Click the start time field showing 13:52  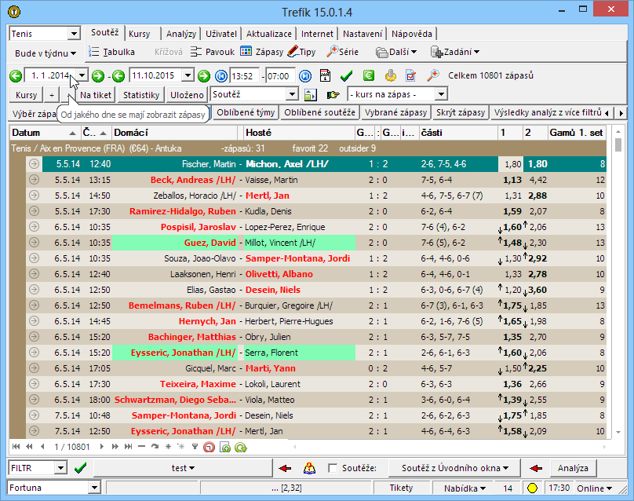245,76
